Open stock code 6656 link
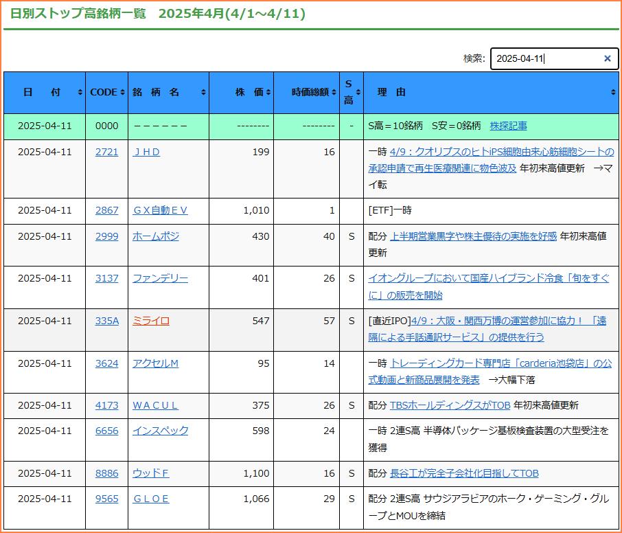The width and height of the screenshot is (622, 533). coord(106,431)
